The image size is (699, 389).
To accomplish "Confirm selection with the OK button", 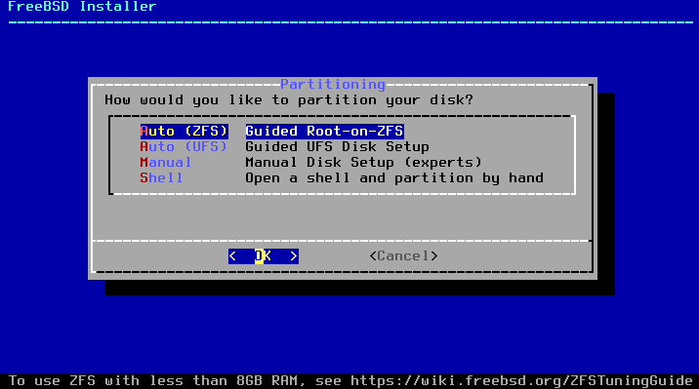I will tap(264, 255).
